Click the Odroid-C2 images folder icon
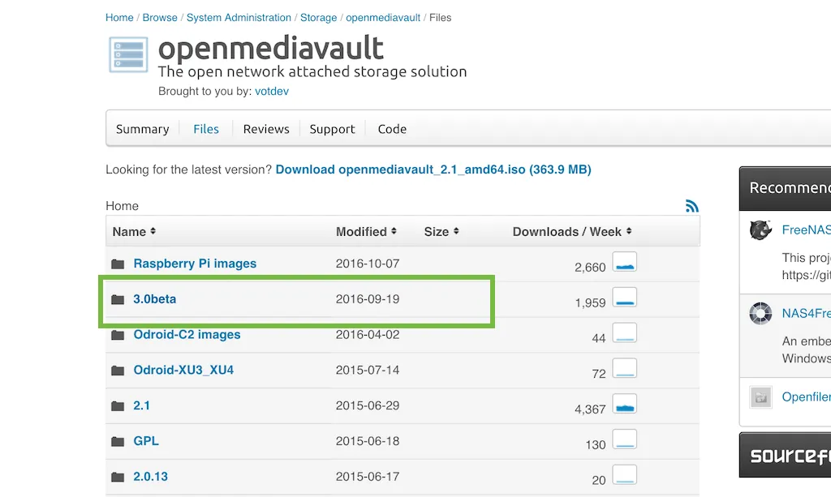831x497 pixels. click(118, 335)
